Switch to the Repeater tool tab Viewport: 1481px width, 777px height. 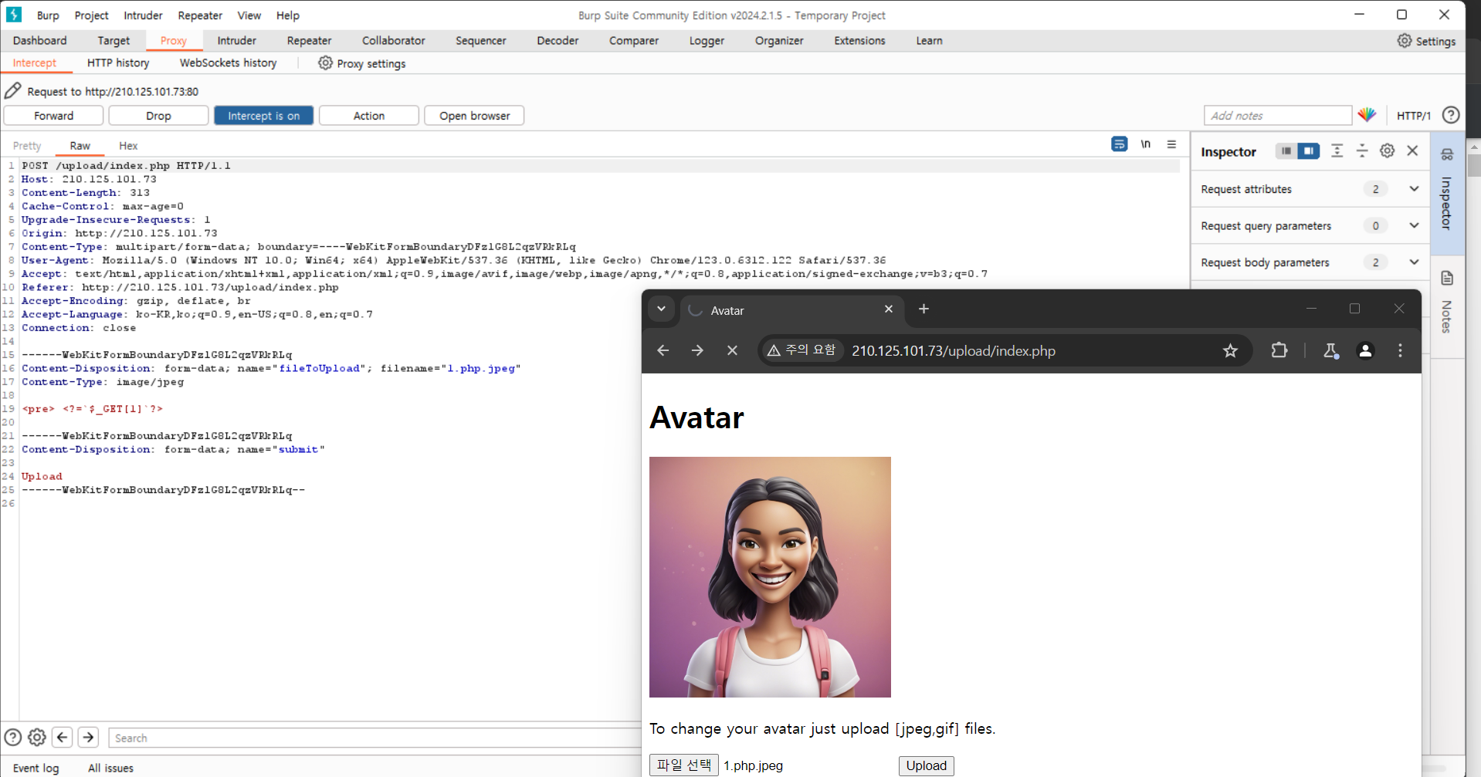pyautogui.click(x=309, y=41)
